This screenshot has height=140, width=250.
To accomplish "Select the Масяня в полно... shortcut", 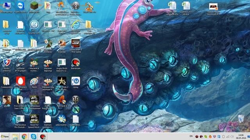I will pos(34,65).
